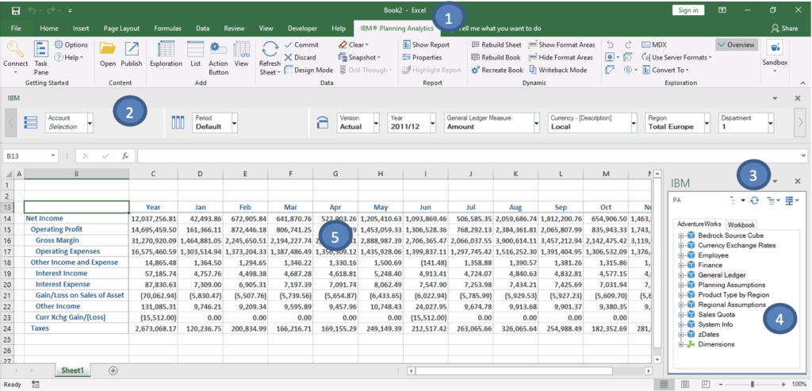Click the Connect key icon

(15, 49)
